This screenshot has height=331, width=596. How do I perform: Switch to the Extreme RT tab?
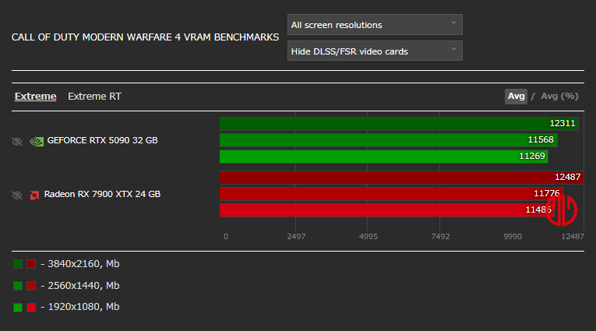(94, 97)
